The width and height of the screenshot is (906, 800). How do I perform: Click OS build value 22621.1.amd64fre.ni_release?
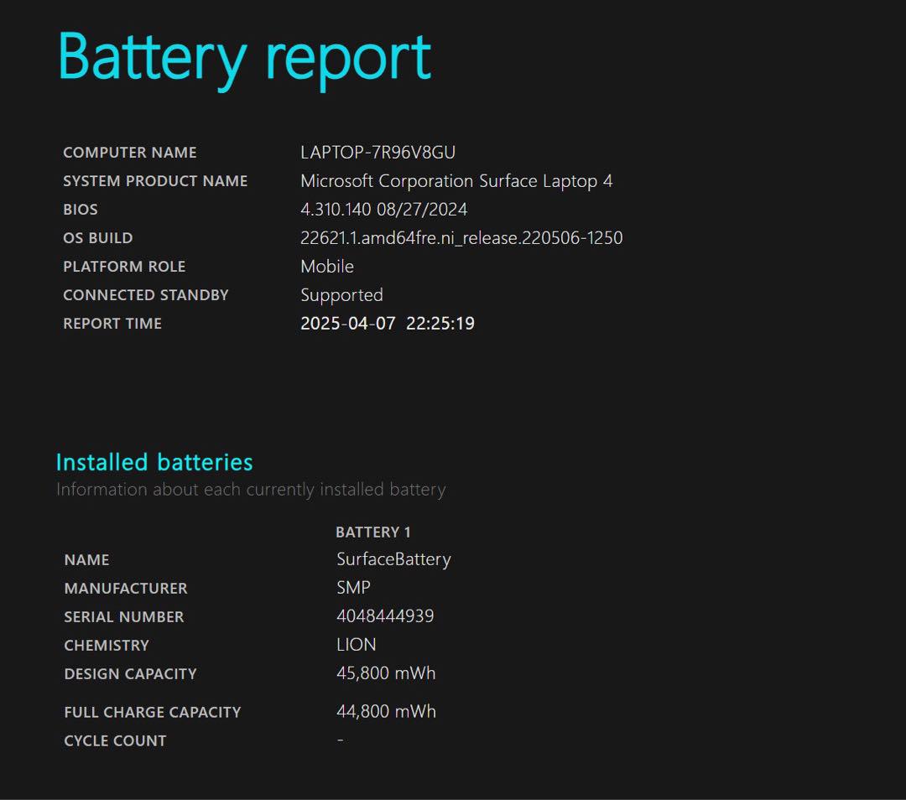pos(461,238)
